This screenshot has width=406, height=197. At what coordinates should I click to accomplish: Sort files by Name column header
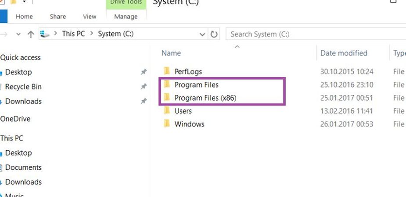click(171, 53)
